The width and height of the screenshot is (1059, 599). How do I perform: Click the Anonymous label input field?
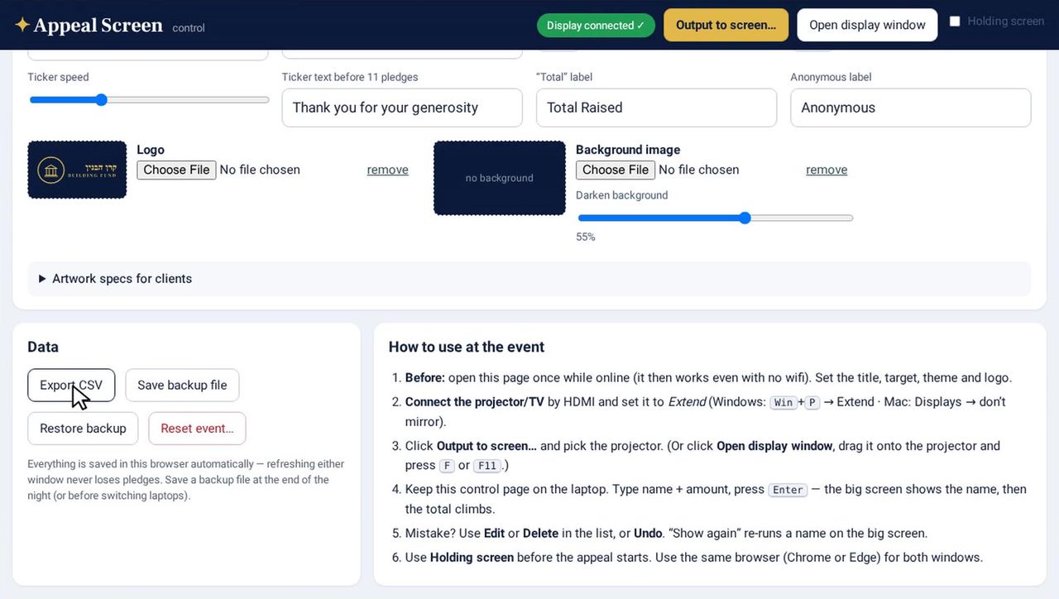[911, 108]
